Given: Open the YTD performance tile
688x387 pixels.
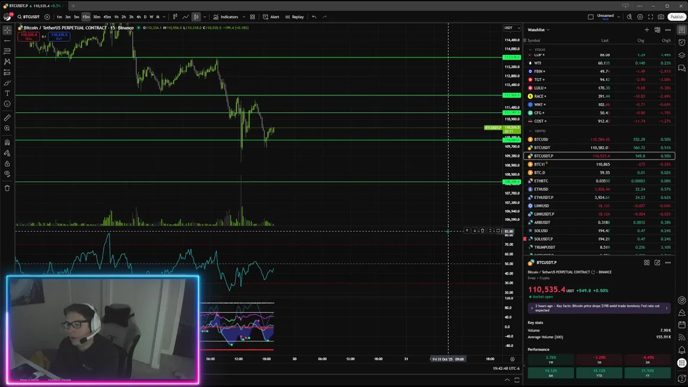Looking at the screenshot, I should point(599,372).
